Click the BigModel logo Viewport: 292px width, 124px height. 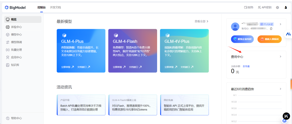[15, 8]
